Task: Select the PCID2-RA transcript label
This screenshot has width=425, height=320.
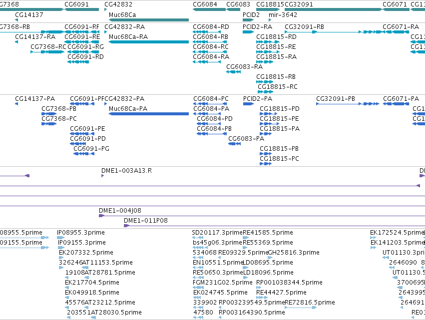Action: [x=257, y=27]
